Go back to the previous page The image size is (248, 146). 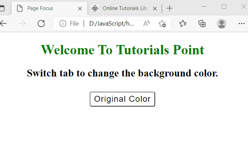3,24
